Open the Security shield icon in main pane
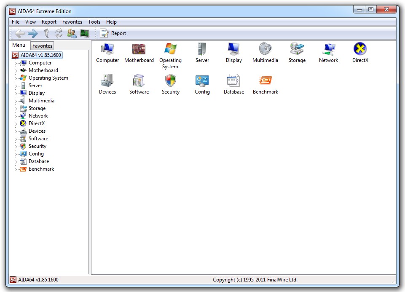 click(171, 80)
